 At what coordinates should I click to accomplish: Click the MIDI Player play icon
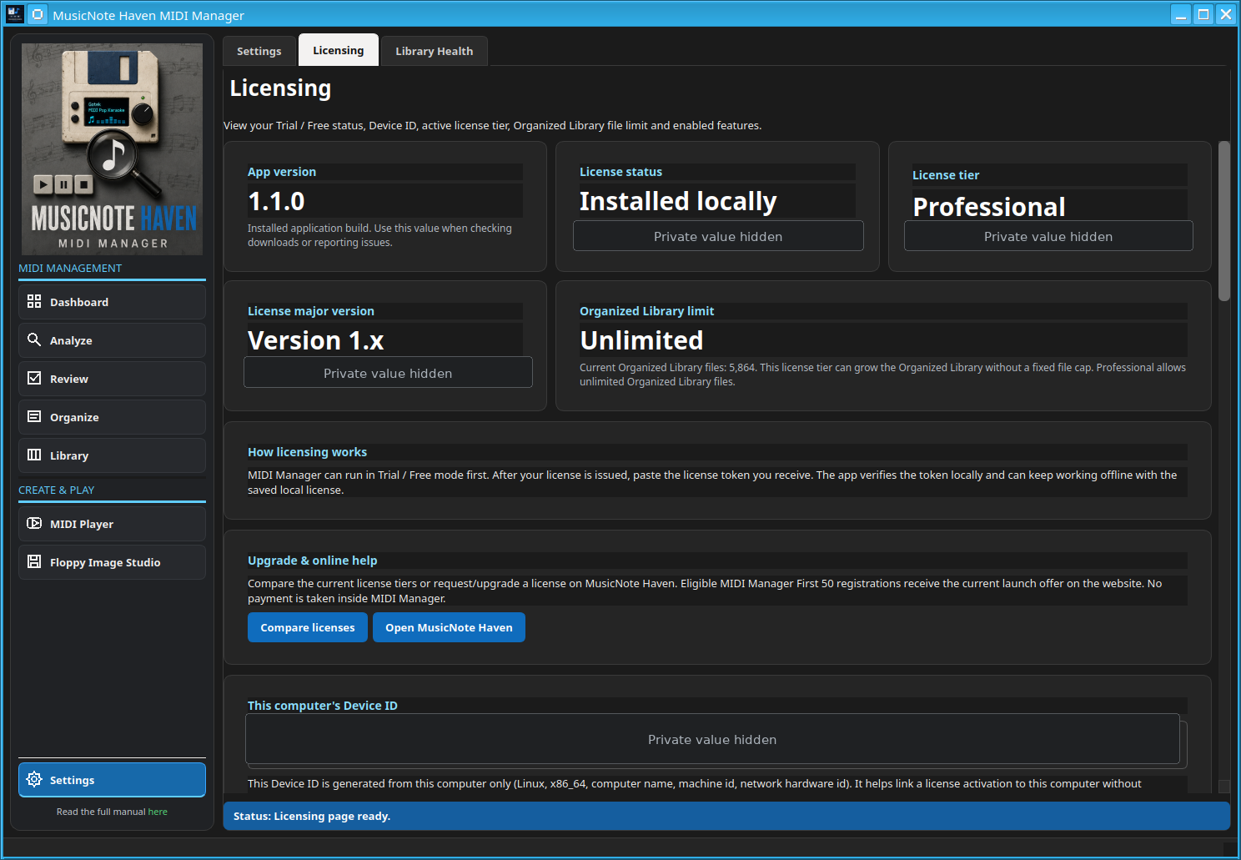(x=34, y=523)
